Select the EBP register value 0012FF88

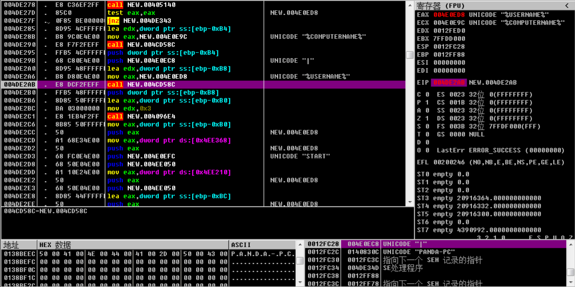click(449, 55)
